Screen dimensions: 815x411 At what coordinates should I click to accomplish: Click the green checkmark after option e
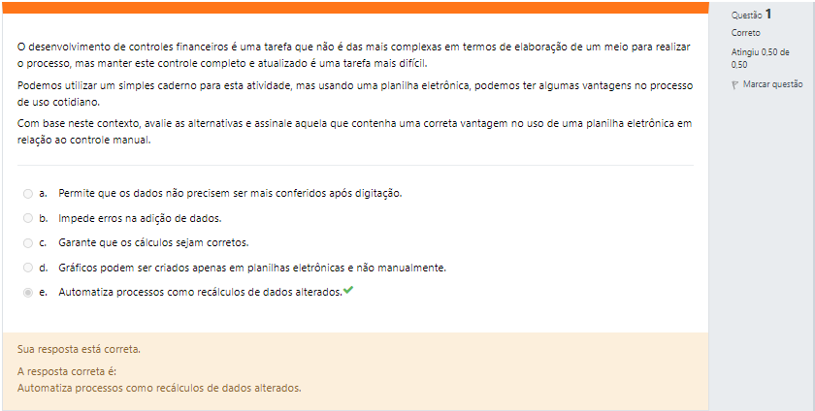[348, 290]
